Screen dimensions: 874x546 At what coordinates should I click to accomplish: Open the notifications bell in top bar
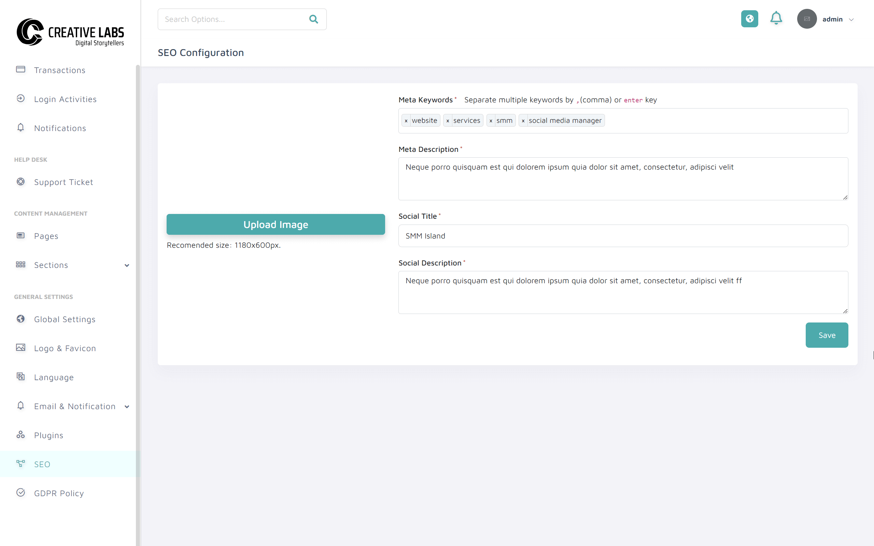(x=776, y=18)
